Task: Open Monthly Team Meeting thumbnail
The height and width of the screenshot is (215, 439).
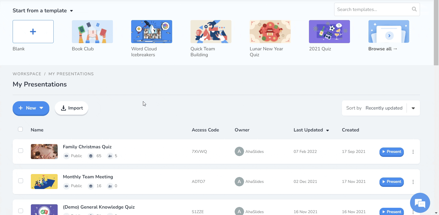Action: click(x=44, y=182)
